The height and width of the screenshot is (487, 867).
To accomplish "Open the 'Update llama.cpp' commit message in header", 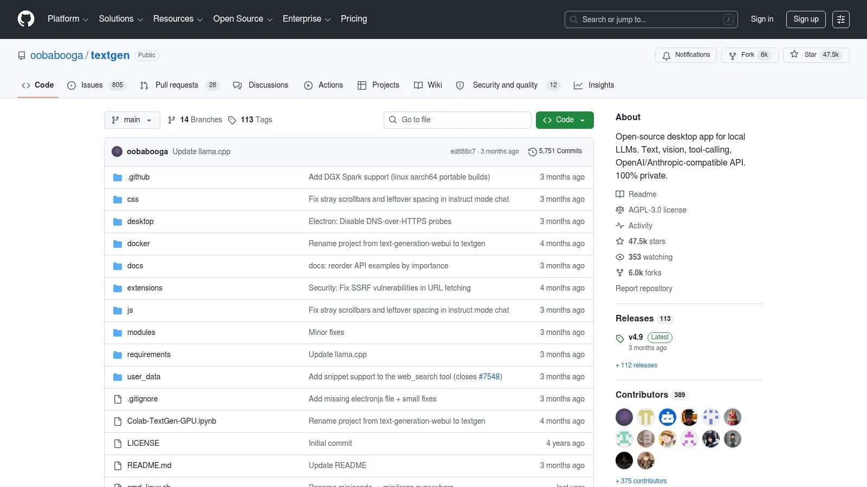I will 202,152.
